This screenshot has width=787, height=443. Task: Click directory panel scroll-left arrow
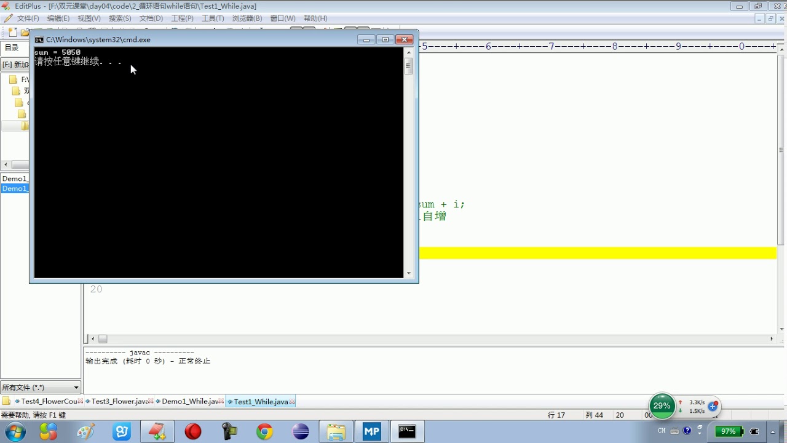pyautogui.click(x=6, y=165)
